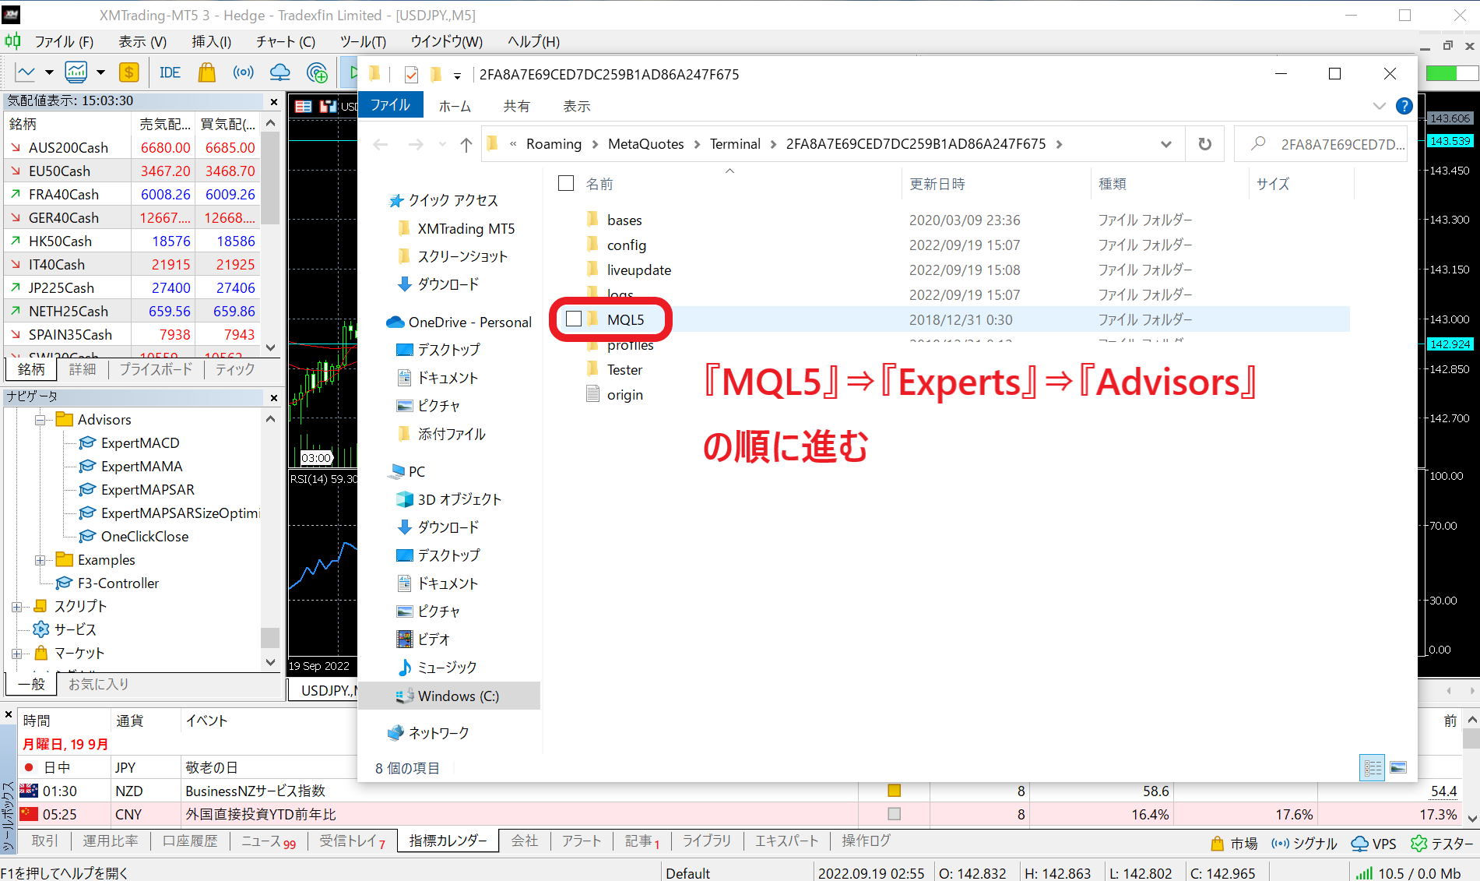
Task: Open the quick access toolbar dropdown arrow
Action: 457,76
